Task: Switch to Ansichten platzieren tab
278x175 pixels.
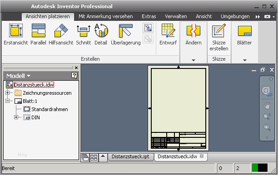Action: 48,16
